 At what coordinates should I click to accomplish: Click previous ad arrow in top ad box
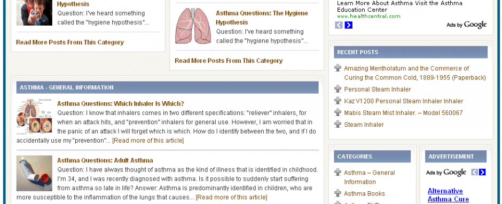[x=339, y=25]
